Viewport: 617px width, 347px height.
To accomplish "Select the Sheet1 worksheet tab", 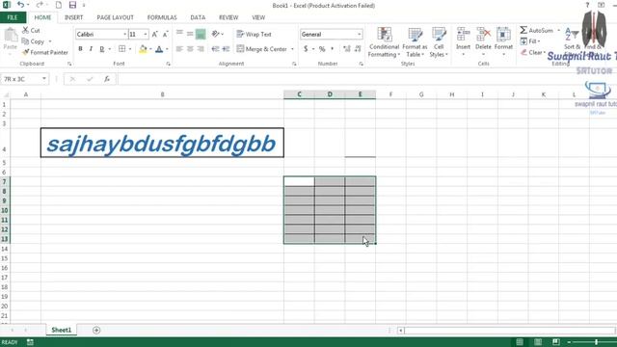I will [62, 330].
